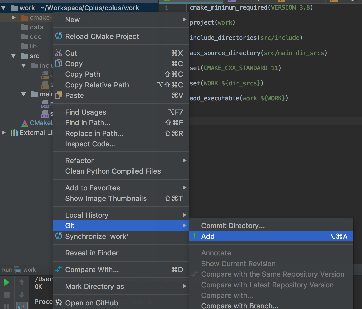Viewport: 362px width, 309px height.
Task: Click the down arrow in Run panel
Action: [22, 295]
